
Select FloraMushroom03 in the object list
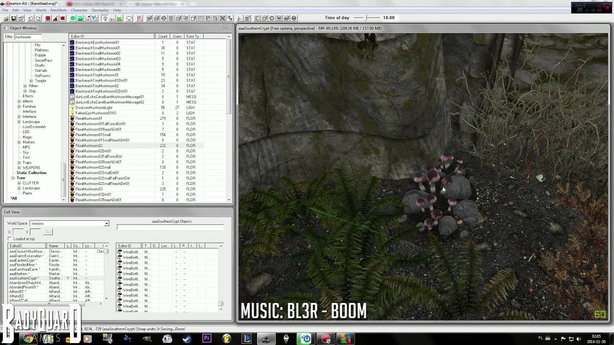click(x=89, y=189)
